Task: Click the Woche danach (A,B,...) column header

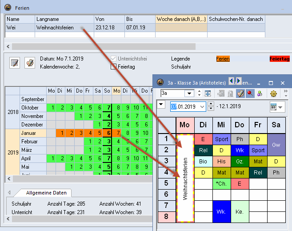Action: tap(181, 19)
